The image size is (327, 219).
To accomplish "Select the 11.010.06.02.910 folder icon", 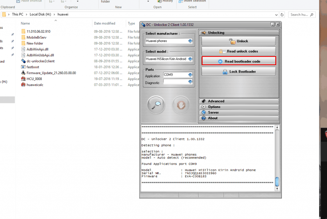I will click(x=23, y=31).
